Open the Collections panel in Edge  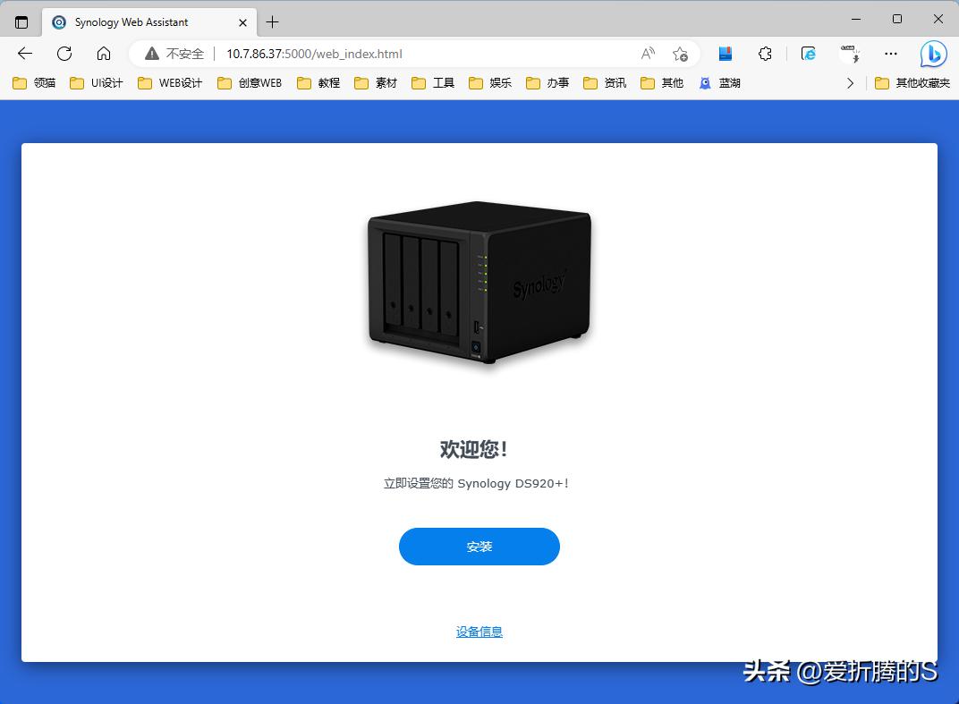[726, 54]
